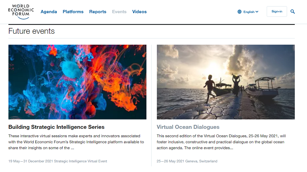Click the ocean pier sunset image
The height and width of the screenshot is (172, 307).
point(226,82)
